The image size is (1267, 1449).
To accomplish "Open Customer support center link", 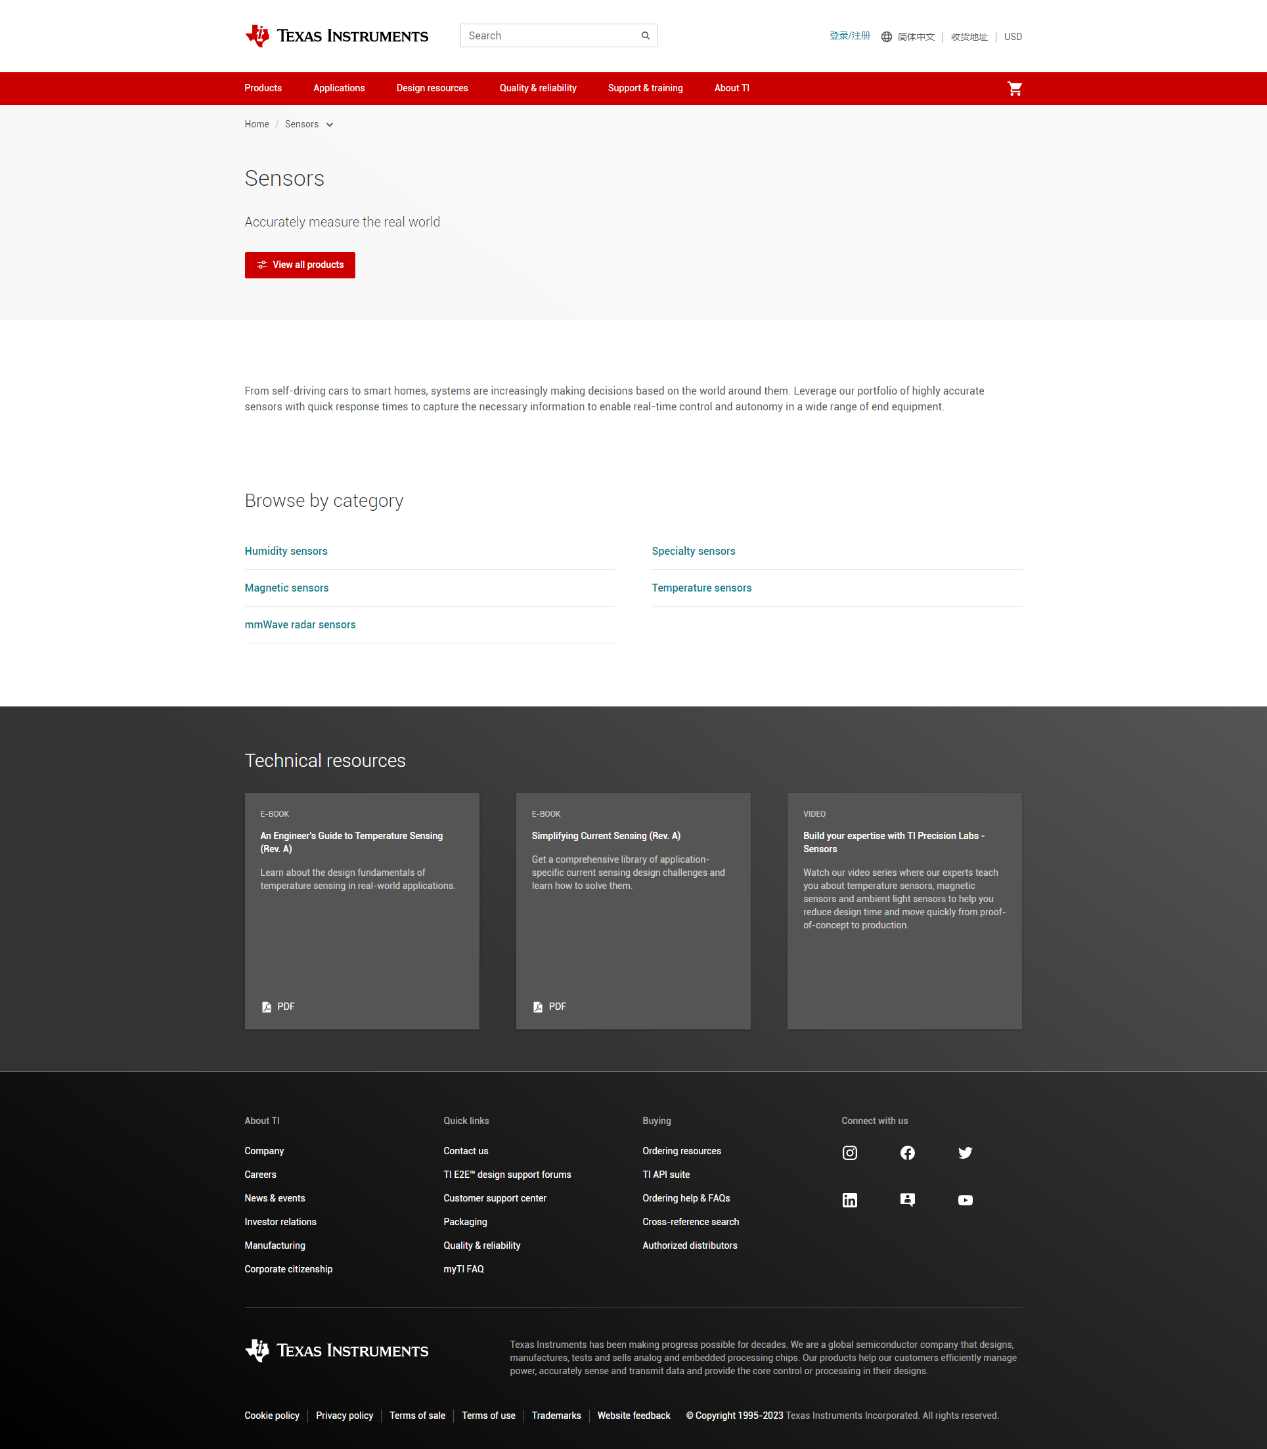I will (x=494, y=1199).
